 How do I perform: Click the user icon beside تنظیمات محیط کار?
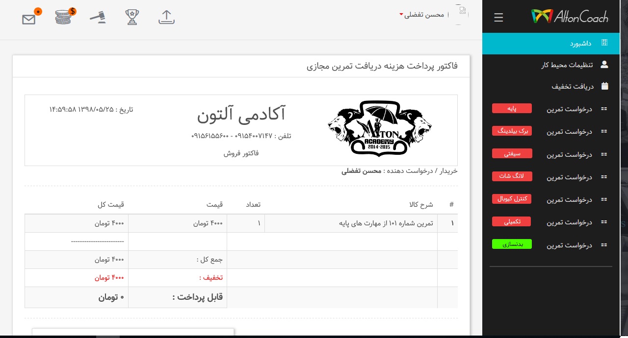click(604, 64)
